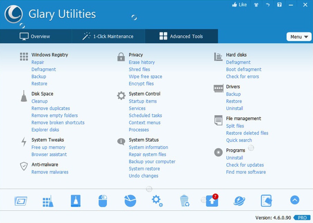Click the small drag handle above the toolbar
The height and width of the screenshot is (223, 313).
[x=149, y=189]
